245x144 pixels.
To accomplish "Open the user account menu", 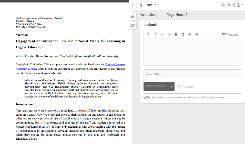I will 239,5.
